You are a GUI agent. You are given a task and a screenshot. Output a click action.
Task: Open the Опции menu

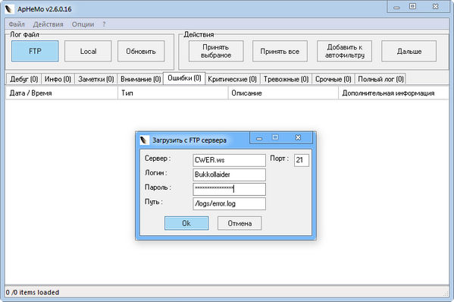[83, 24]
